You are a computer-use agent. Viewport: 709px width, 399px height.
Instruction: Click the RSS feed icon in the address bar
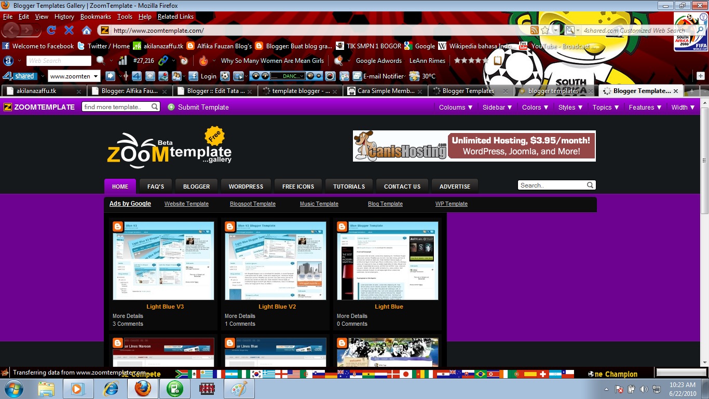click(x=534, y=31)
